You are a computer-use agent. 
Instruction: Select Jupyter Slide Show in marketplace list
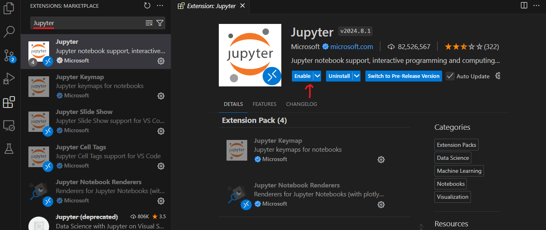coord(96,121)
